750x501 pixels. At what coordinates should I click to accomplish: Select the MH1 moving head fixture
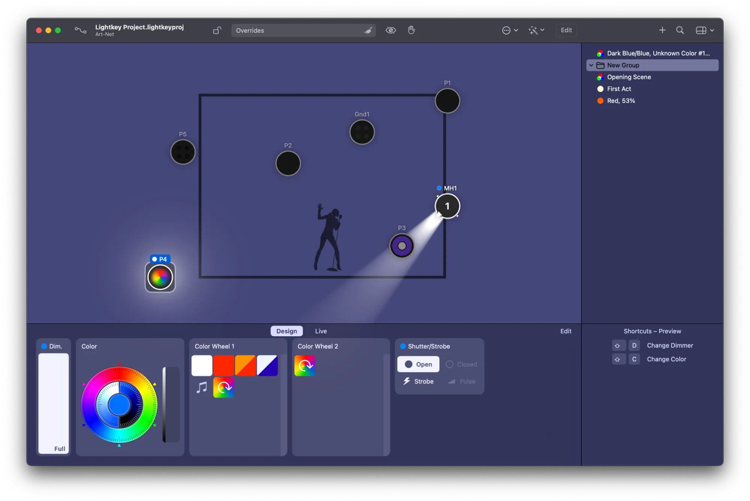447,206
